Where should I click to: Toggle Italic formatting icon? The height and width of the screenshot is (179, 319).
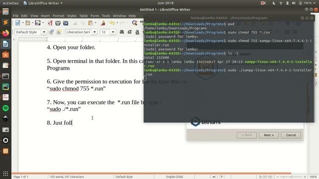click(x=130, y=32)
